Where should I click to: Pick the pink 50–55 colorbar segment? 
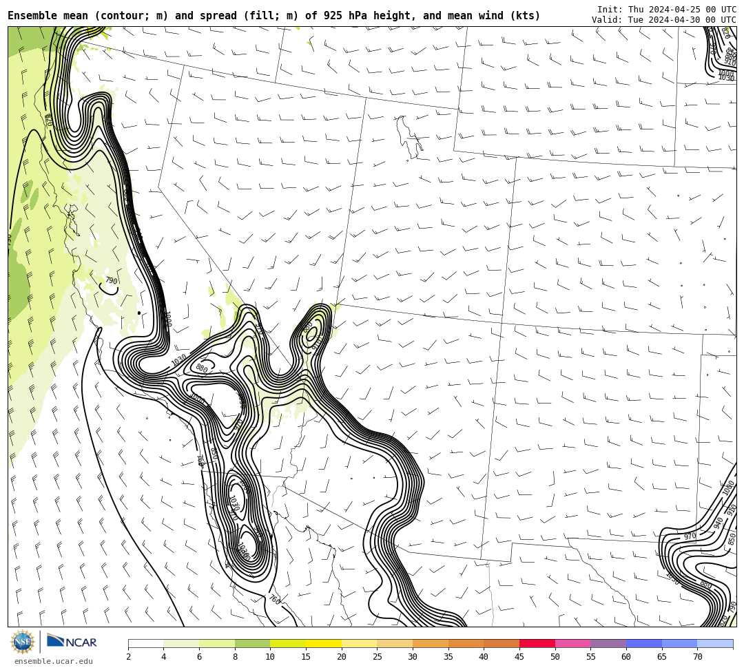(572, 643)
